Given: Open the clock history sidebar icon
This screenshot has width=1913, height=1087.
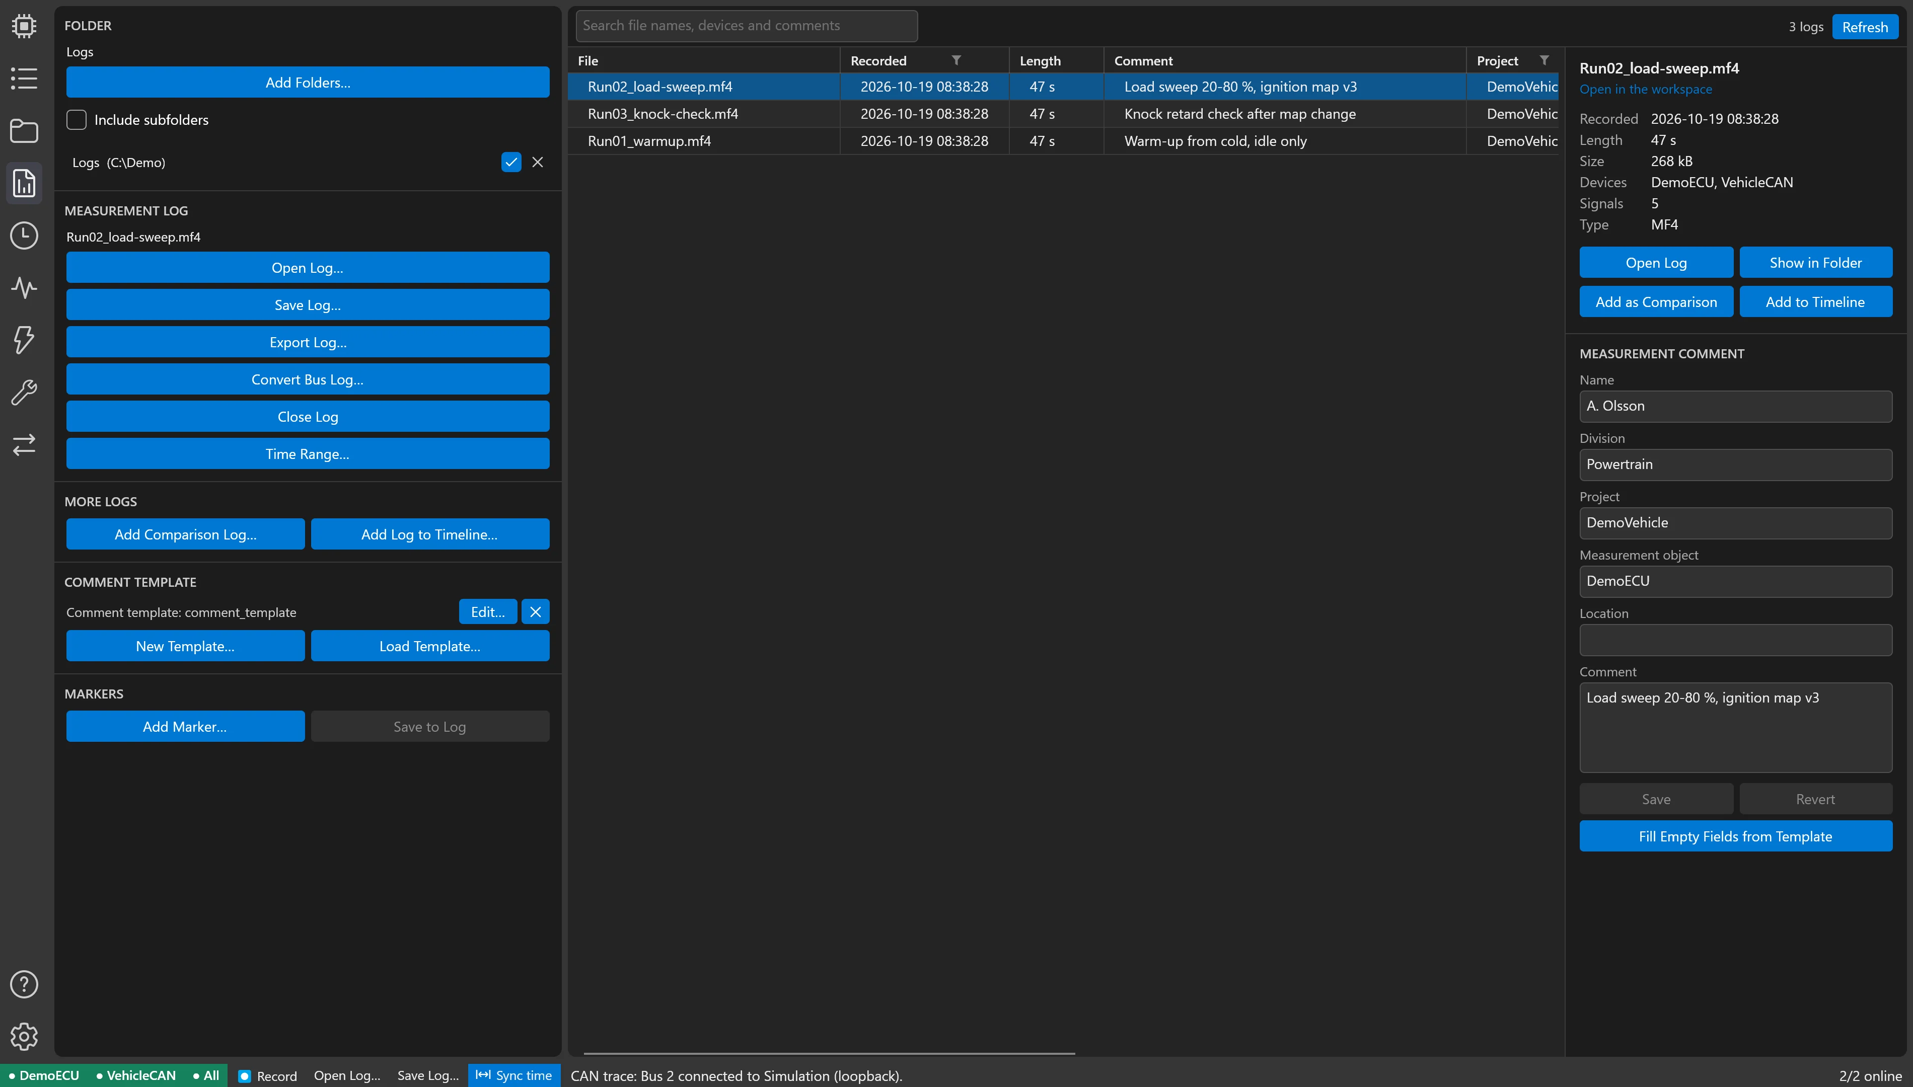Looking at the screenshot, I should pyautogui.click(x=24, y=235).
